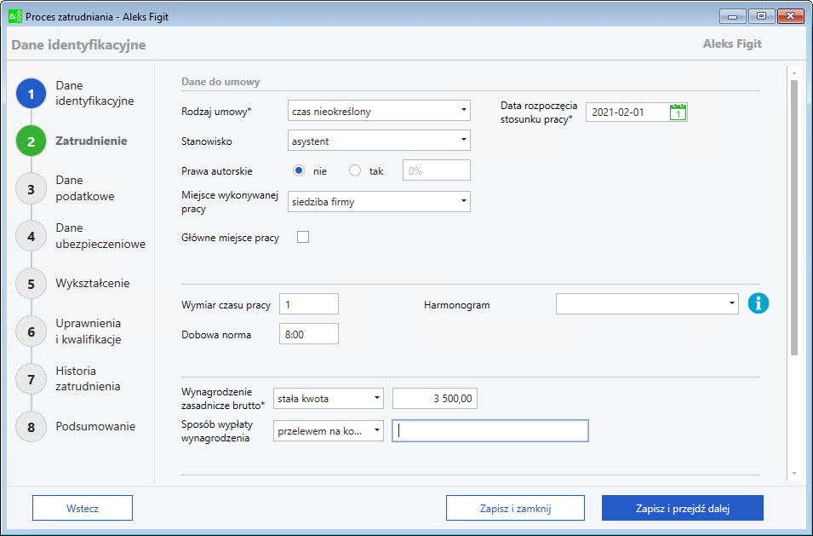Click step 5 circle for Wykształcenie
The image size is (813, 536).
[31, 284]
